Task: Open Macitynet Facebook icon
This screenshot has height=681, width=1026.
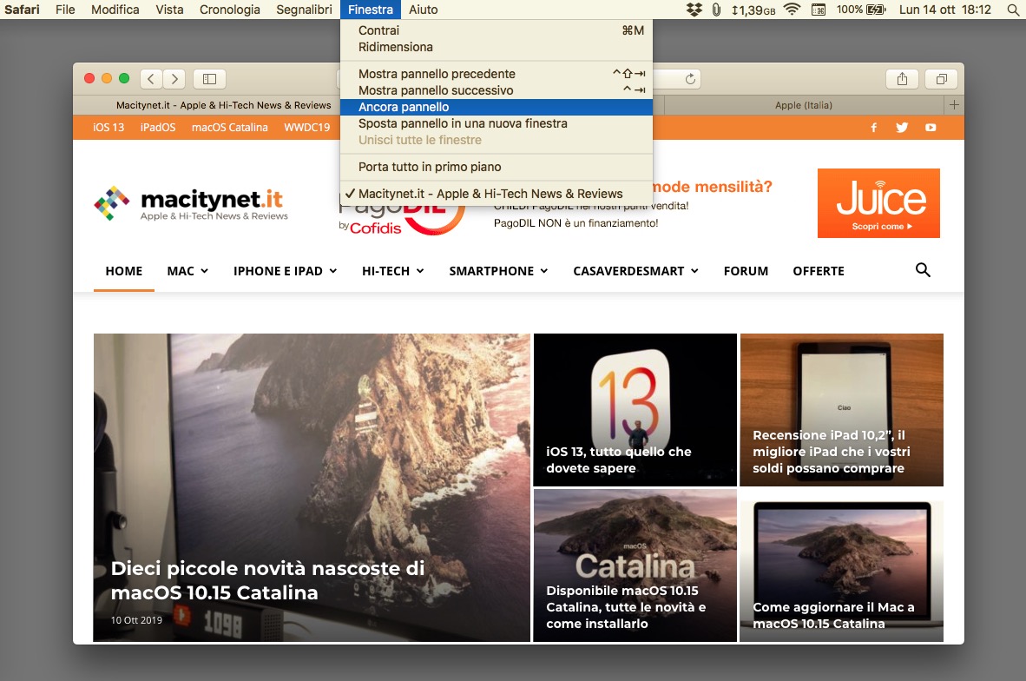Action: 873,128
